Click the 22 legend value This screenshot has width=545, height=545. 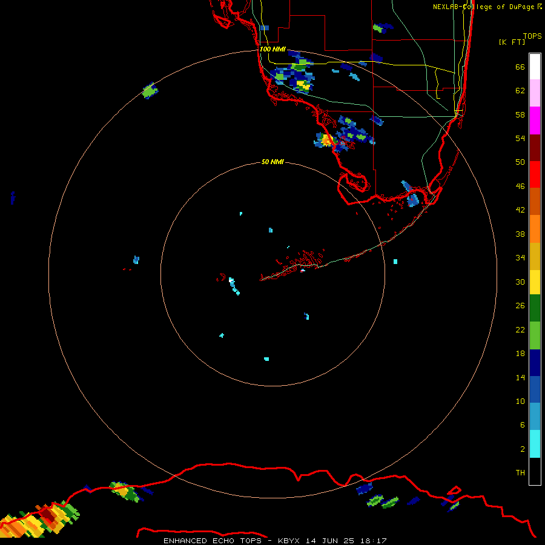(x=520, y=329)
